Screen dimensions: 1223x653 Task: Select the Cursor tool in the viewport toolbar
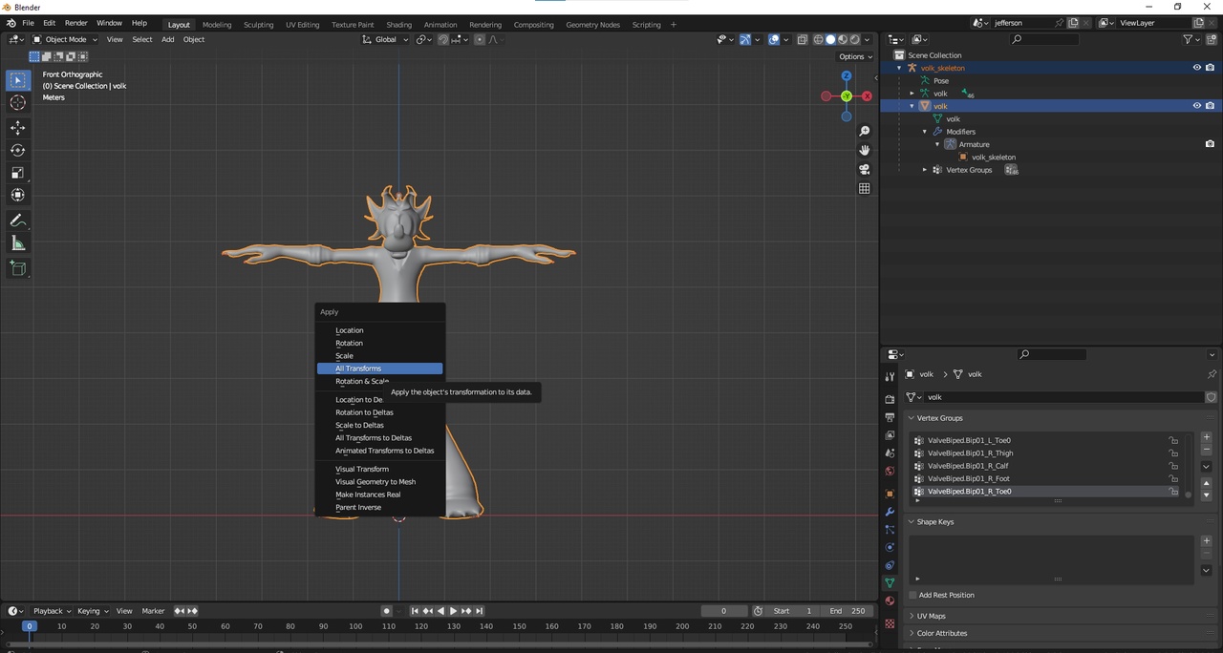coord(18,103)
